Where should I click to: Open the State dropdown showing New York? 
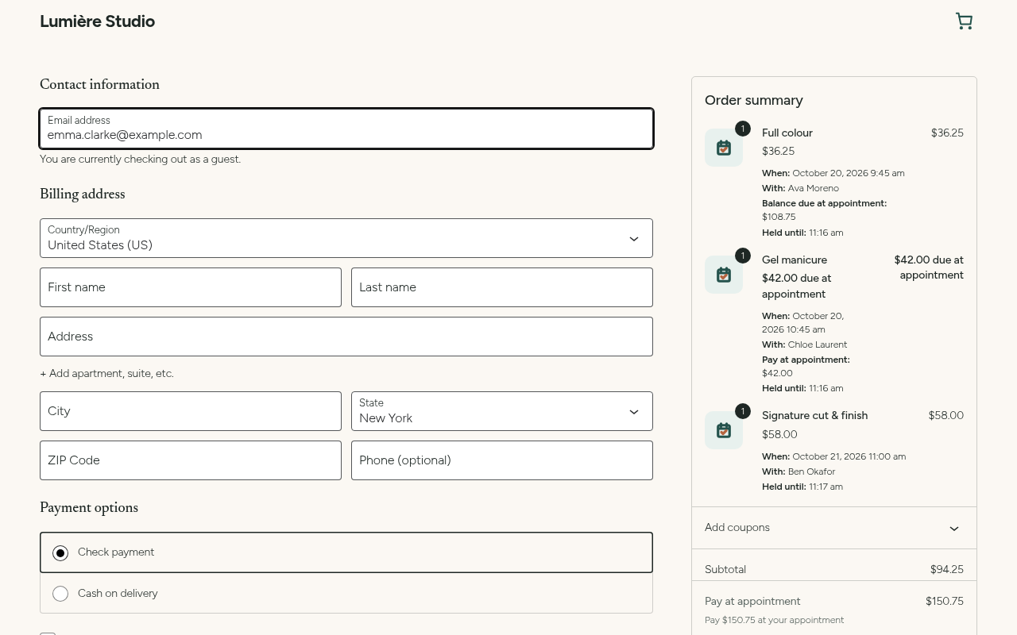(x=502, y=411)
